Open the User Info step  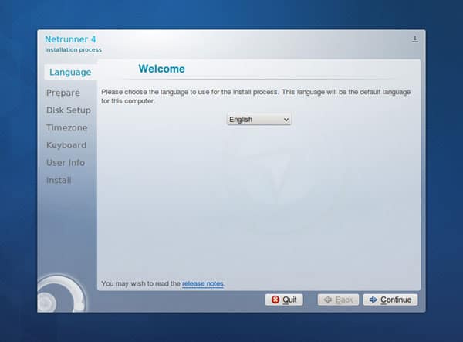pyautogui.click(x=66, y=163)
